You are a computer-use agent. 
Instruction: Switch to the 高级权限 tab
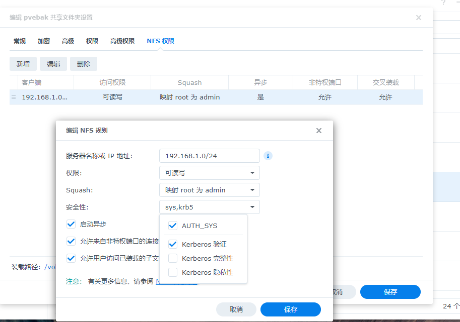coord(122,41)
